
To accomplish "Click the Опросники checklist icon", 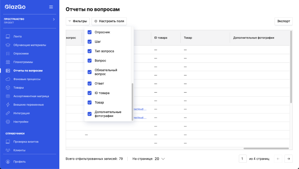I will pyautogui.click(x=8, y=54).
